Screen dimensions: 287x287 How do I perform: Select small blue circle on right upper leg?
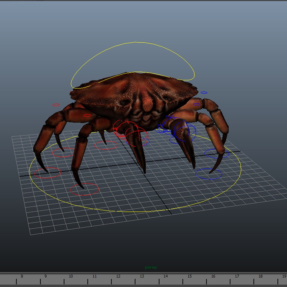pyautogui.click(x=197, y=104)
